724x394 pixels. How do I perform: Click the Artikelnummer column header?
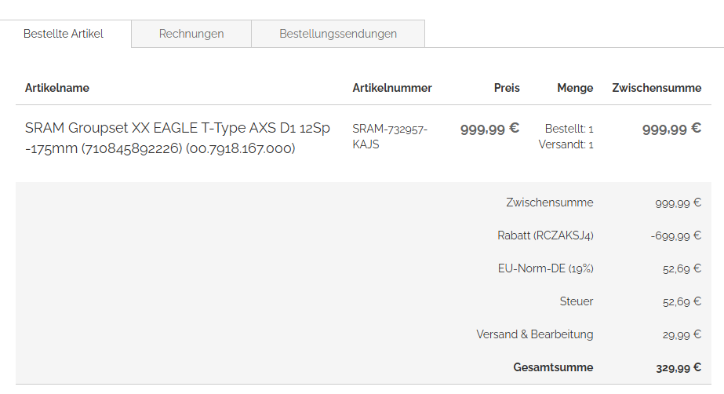392,88
